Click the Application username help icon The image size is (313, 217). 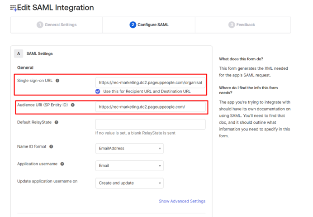[62, 164]
